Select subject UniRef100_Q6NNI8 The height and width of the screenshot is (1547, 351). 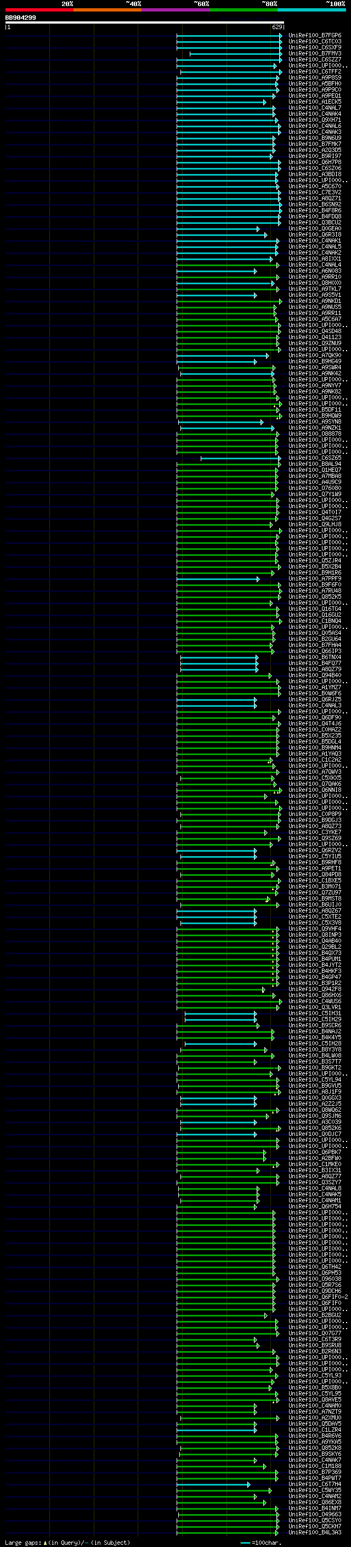click(315, 790)
